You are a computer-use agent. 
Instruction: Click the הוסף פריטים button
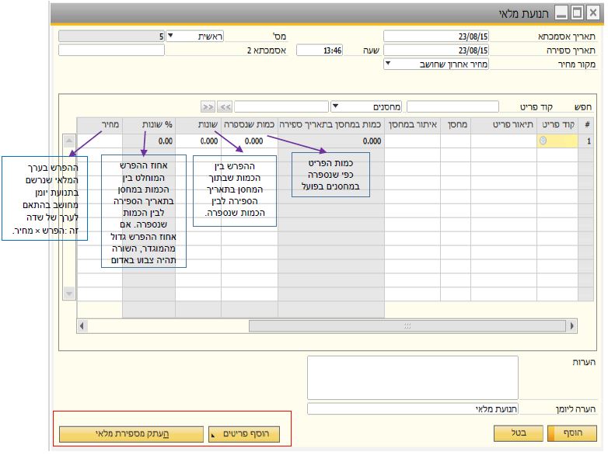tap(244, 434)
